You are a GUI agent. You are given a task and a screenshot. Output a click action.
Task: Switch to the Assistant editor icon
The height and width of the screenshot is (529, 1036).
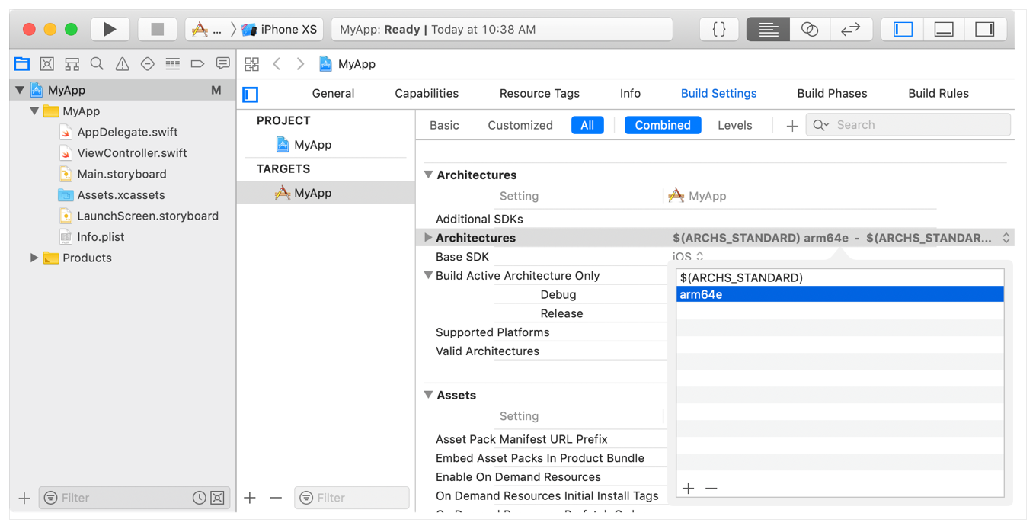[x=809, y=30]
